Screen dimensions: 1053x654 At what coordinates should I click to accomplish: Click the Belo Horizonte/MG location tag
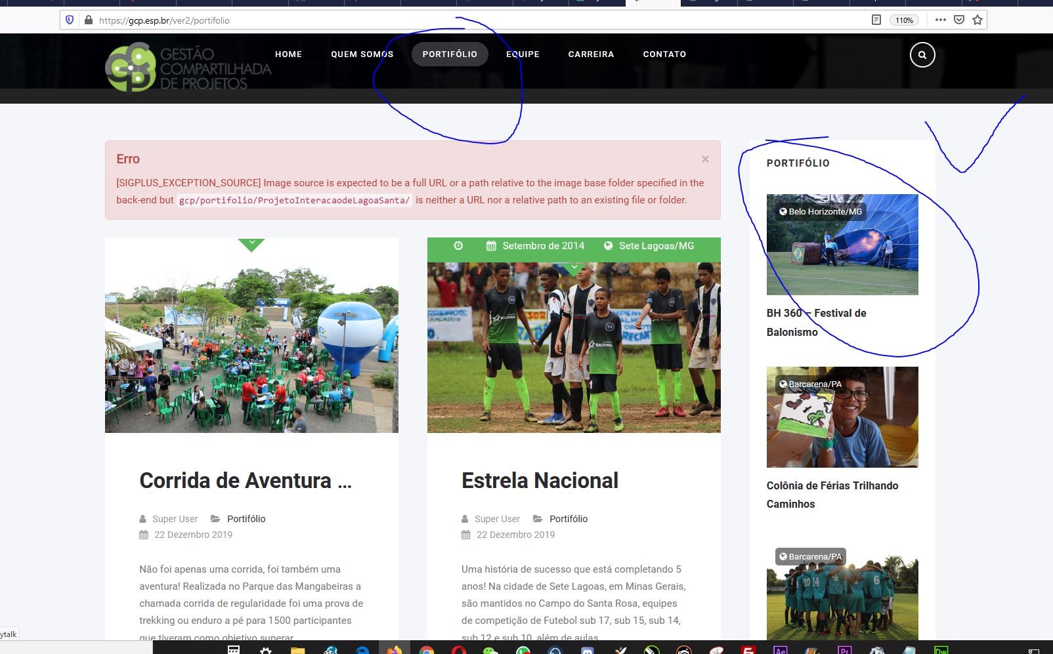point(821,212)
